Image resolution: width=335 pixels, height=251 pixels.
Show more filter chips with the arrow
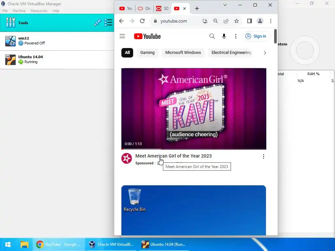[265, 53]
